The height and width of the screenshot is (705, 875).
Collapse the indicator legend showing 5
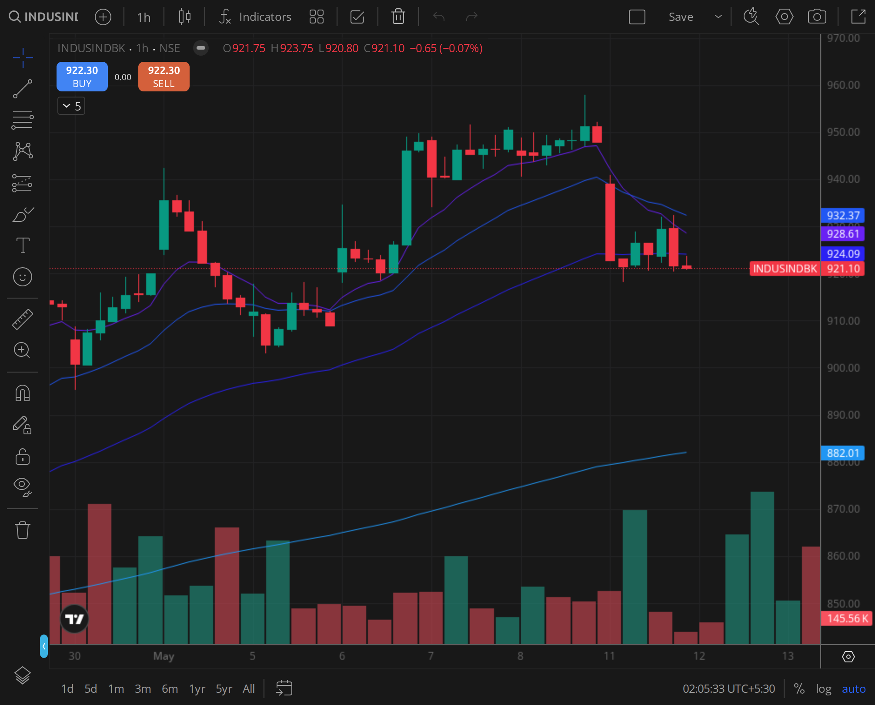71,106
